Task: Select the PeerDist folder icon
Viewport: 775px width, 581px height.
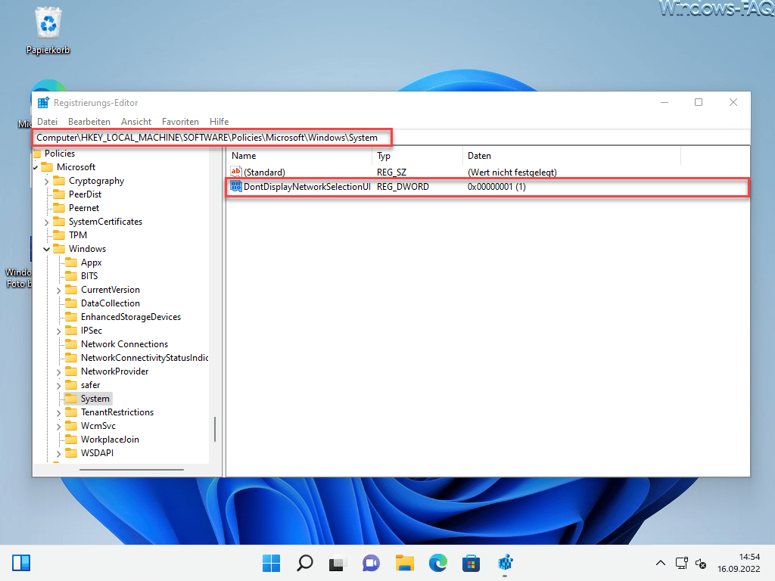Action: [59, 194]
